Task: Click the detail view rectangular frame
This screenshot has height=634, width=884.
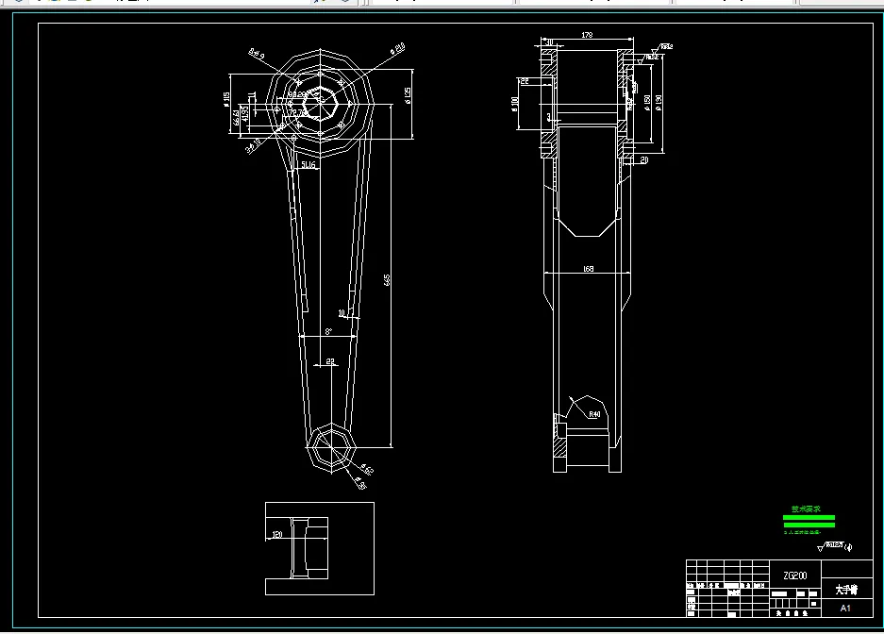Action: (x=320, y=548)
